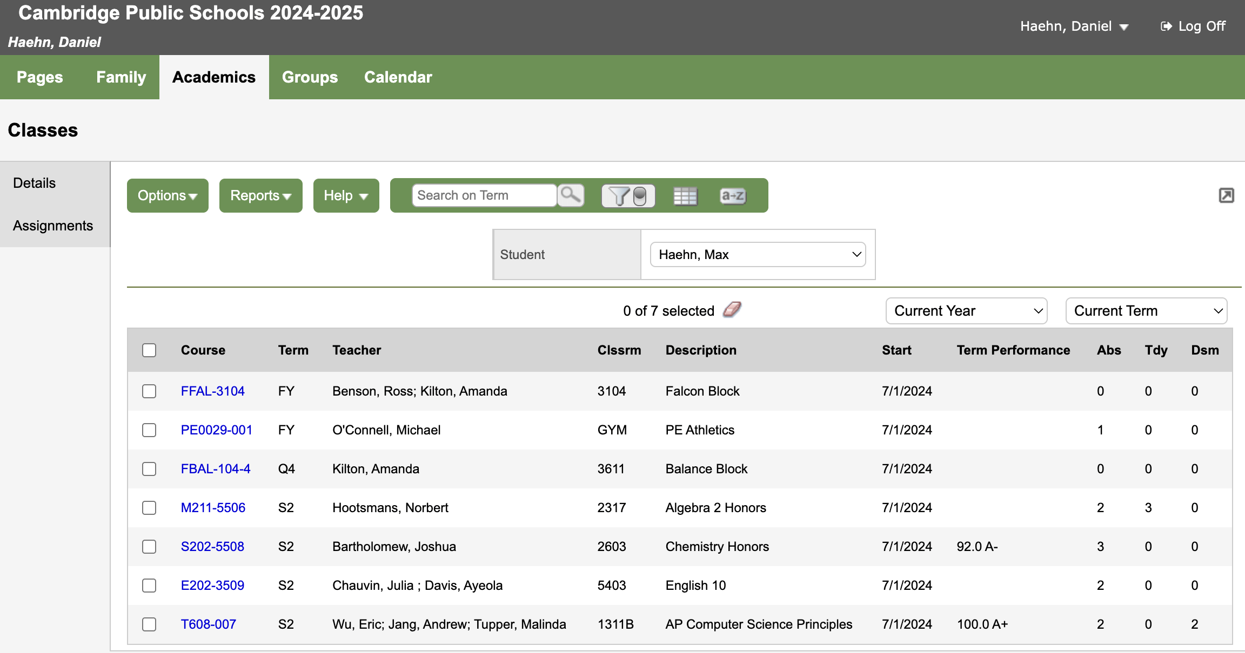This screenshot has height=653, width=1245.
Task: Open the Haehn, Daniel user menu arrow
Action: click(x=1124, y=27)
